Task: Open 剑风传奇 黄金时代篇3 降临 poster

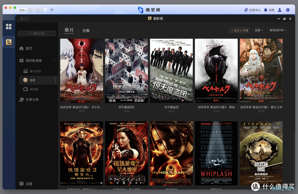Action: coord(216,71)
